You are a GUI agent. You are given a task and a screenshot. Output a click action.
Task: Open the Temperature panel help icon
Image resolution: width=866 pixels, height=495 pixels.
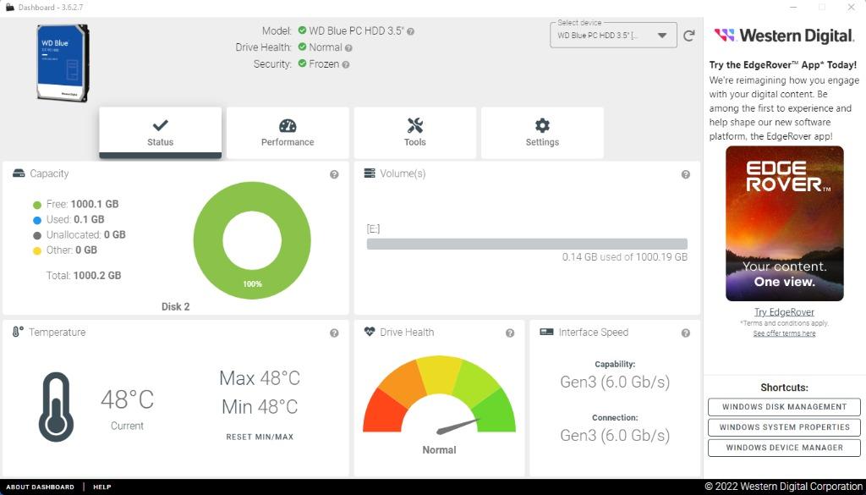click(334, 333)
